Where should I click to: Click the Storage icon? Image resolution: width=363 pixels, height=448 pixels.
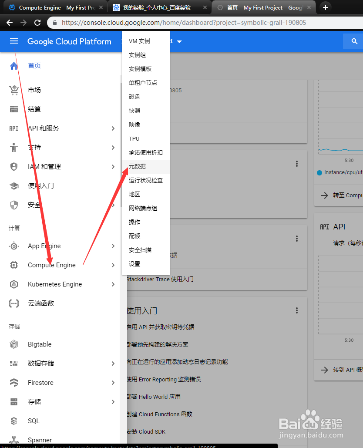coord(13,402)
